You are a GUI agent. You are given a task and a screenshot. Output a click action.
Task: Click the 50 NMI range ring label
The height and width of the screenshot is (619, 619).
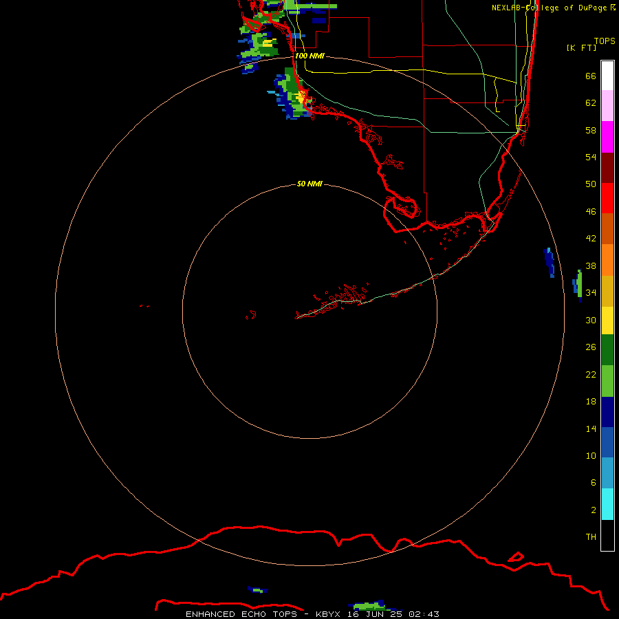pos(309,184)
